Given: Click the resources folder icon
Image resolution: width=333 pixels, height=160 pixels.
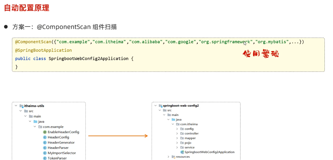Looking at the screenshot, I should pos(173,157).
